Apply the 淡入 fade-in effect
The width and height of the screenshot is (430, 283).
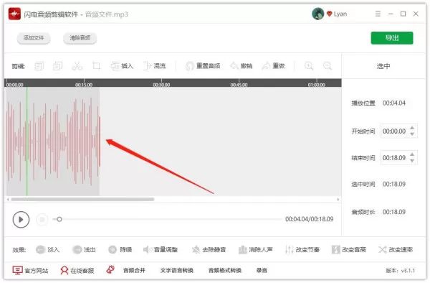(x=48, y=249)
